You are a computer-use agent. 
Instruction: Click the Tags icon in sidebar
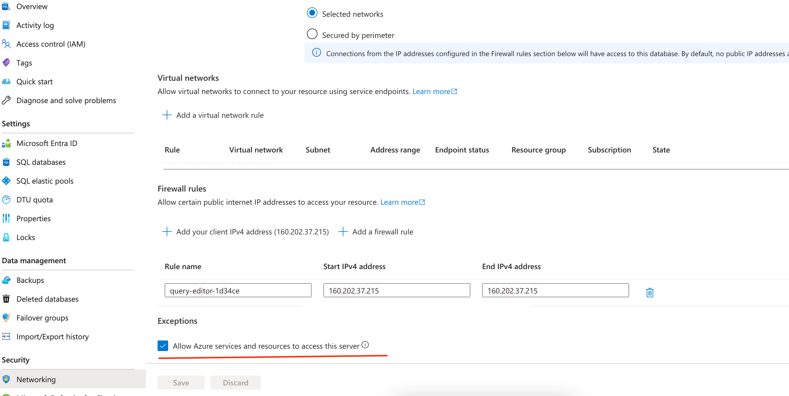6,63
